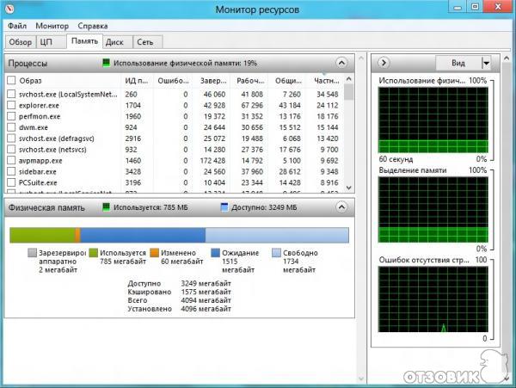Switch to the ЦП tab
The image size is (516, 388).
click(46, 41)
